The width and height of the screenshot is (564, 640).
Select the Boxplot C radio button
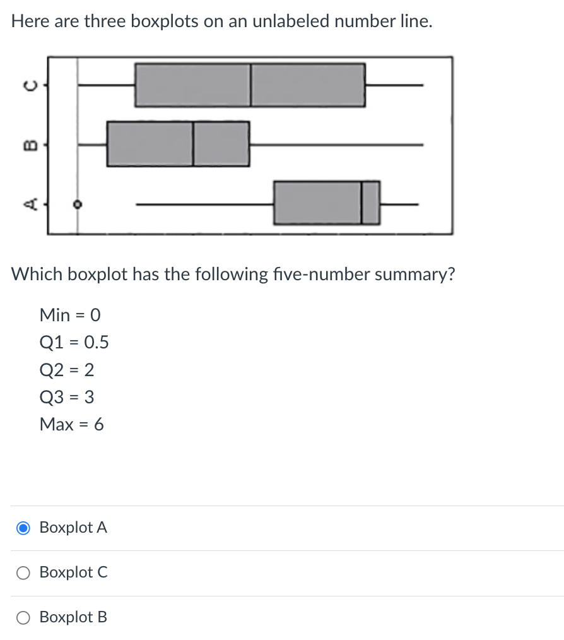point(23,572)
